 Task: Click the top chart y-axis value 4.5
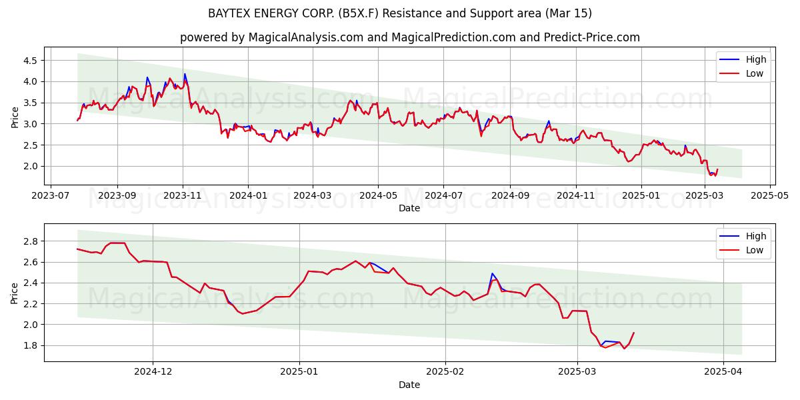(32, 60)
